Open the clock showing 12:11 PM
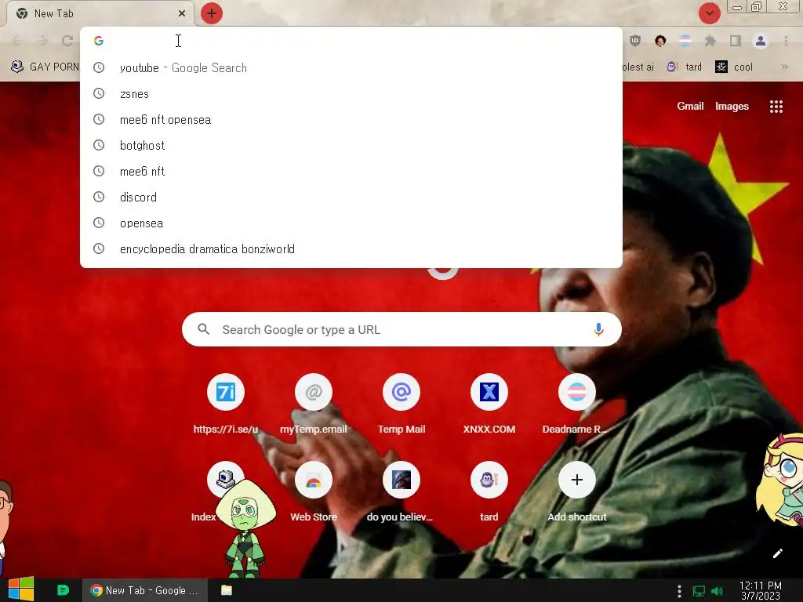Viewport: 803px width, 602px height. 761,591
